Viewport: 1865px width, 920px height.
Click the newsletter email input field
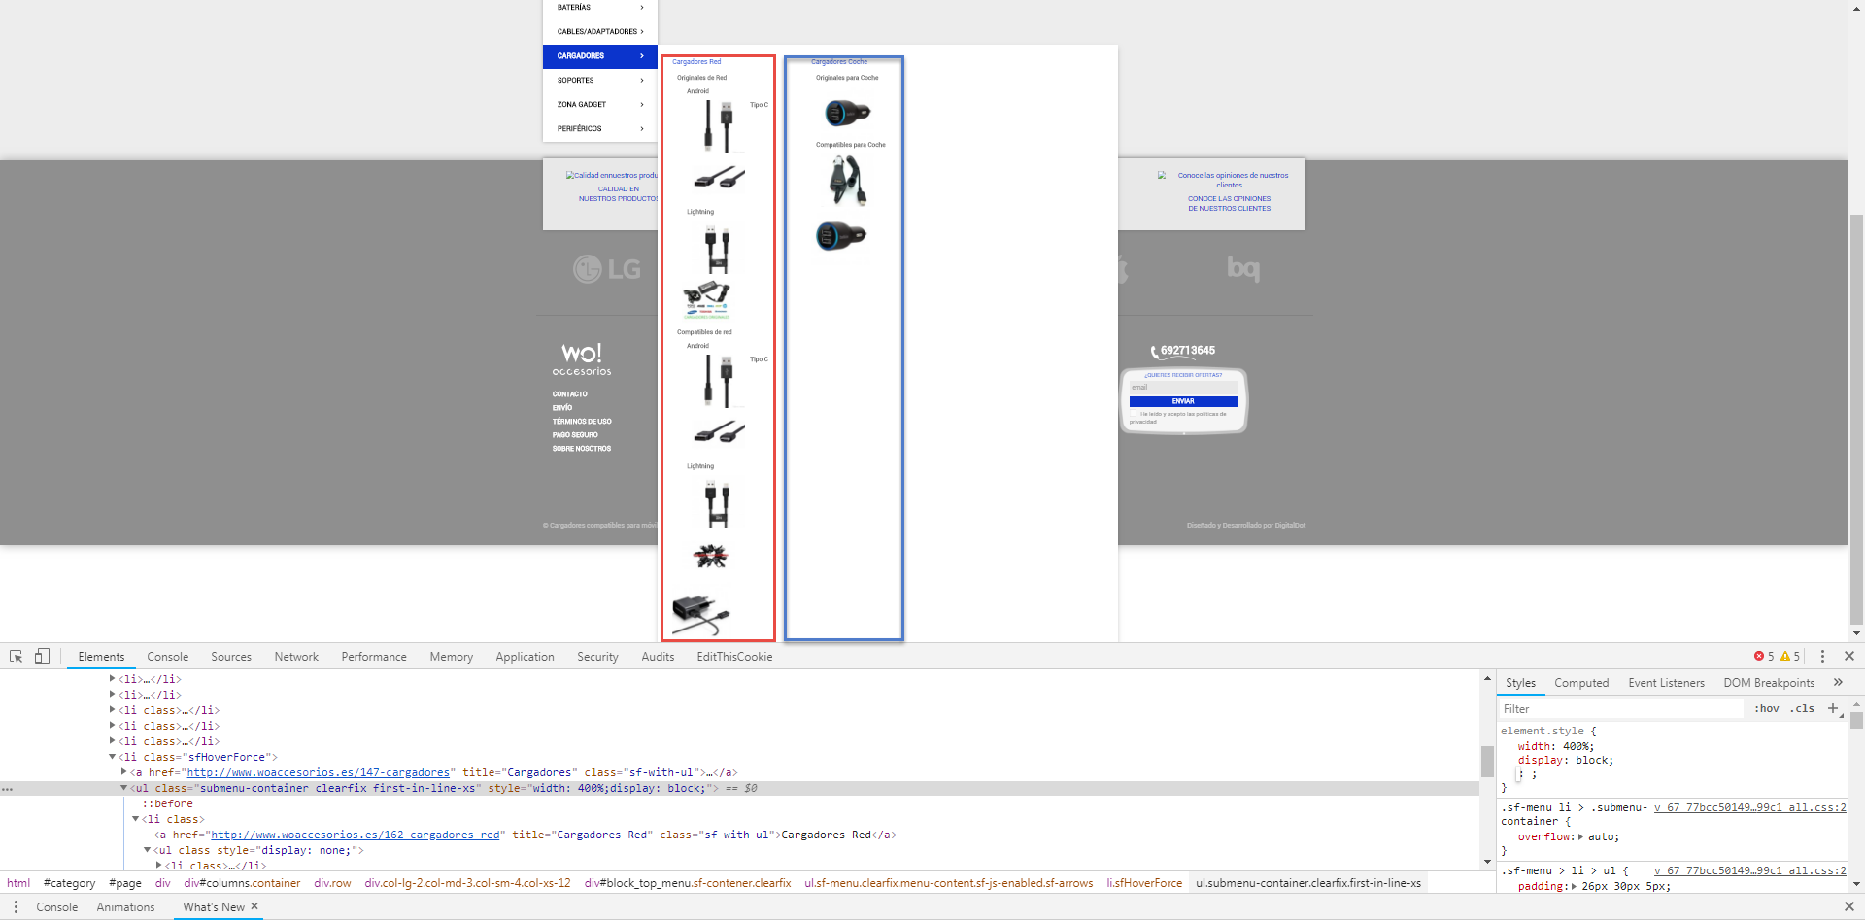click(1183, 388)
